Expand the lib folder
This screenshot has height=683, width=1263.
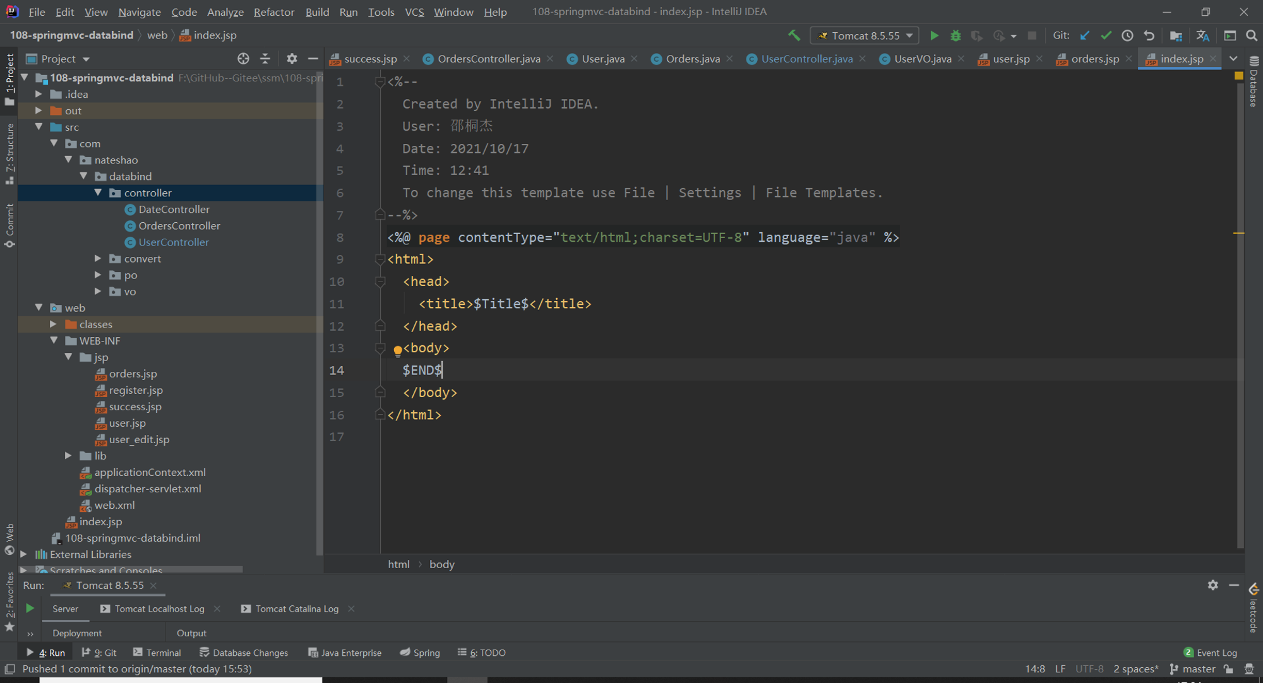pos(68,455)
